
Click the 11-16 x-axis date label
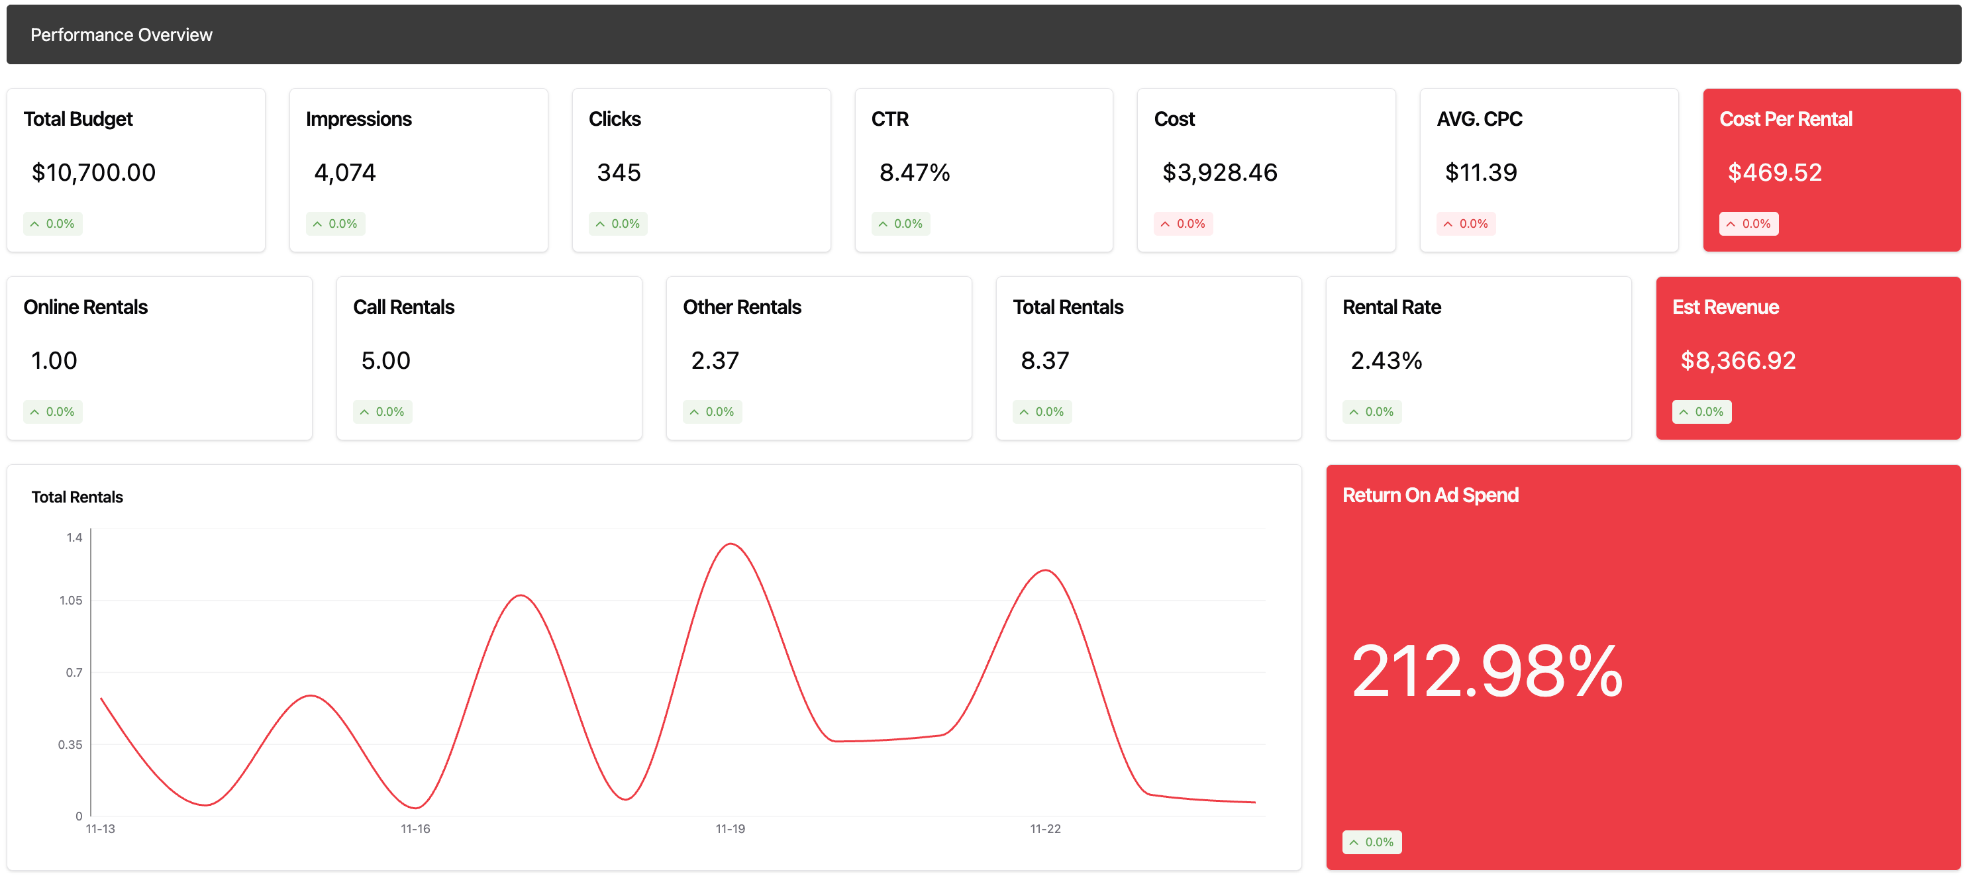415,828
